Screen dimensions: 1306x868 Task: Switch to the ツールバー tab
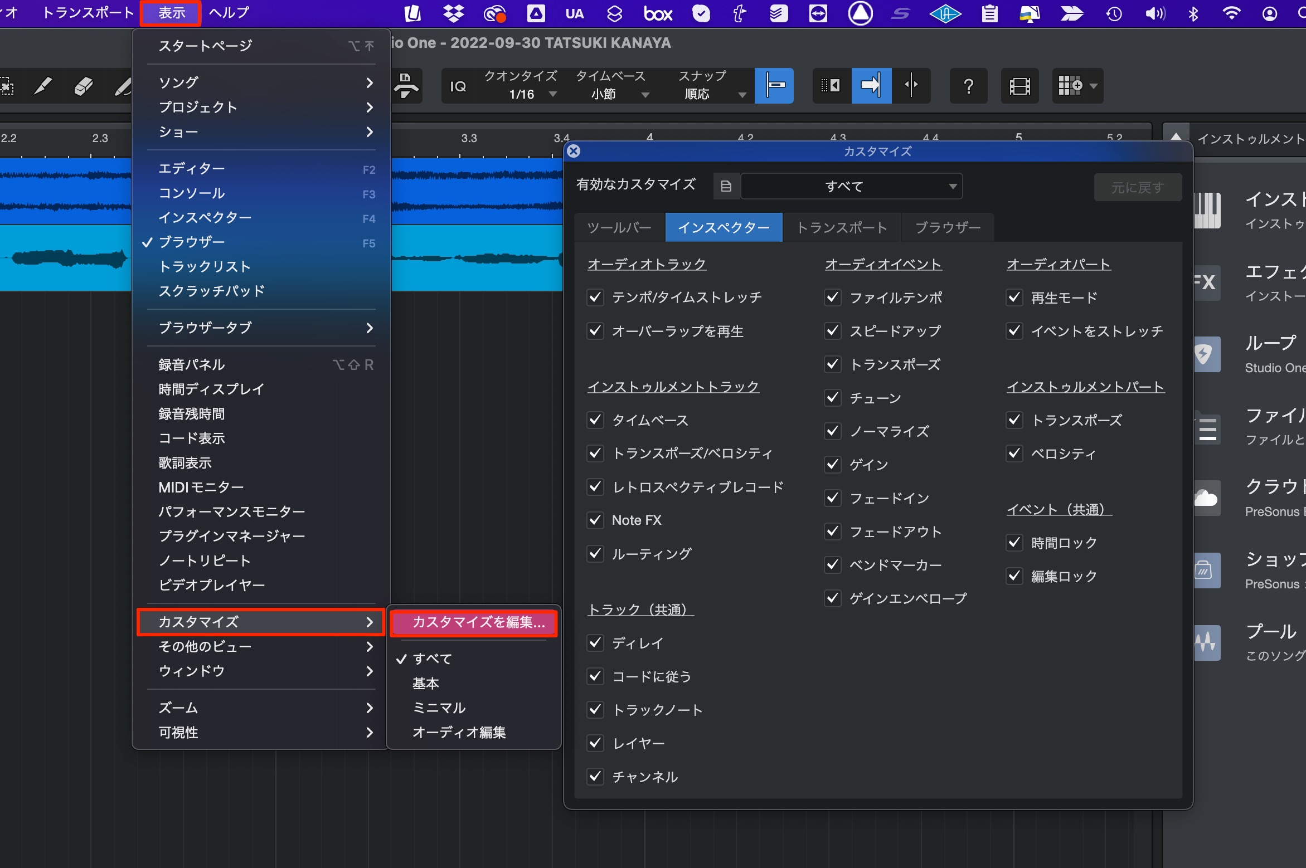pyautogui.click(x=619, y=227)
